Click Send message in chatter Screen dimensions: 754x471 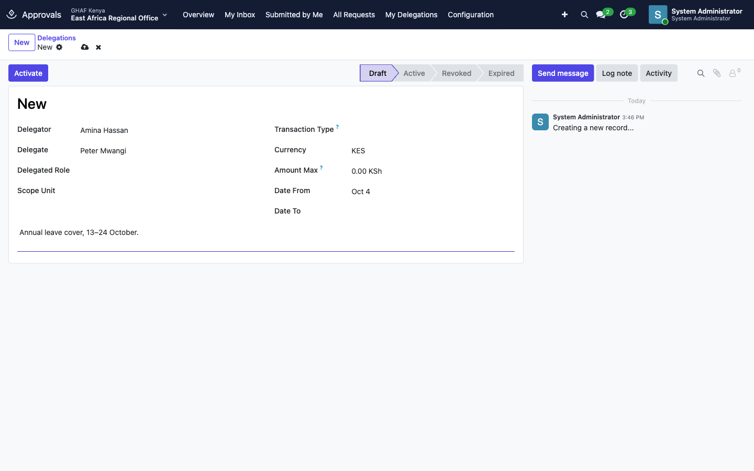tap(563, 73)
